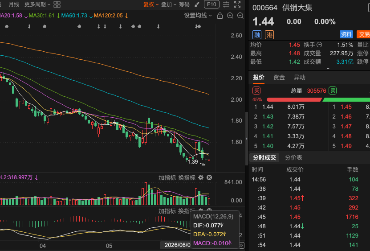Click the :45 trade with 1716 lots
This screenshot has height=251, width=370.
click(x=309, y=217)
